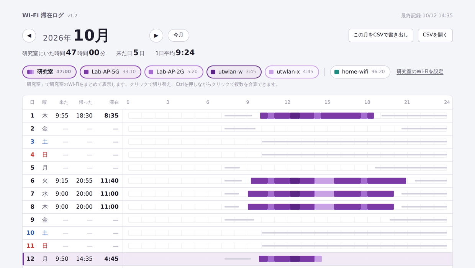Go to the previous month arrow
The width and height of the screenshot is (475, 268).
pyautogui.click(x=29, y=36)
